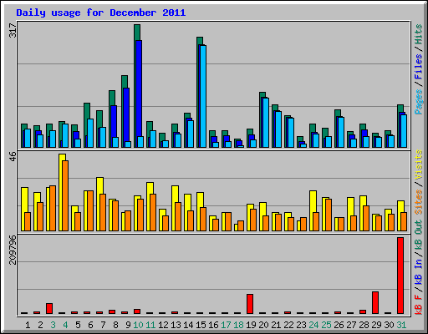Click the green 'Hits' legend label
The width and height of the screenshot is (428, 334).
click(x=418, y=34)
